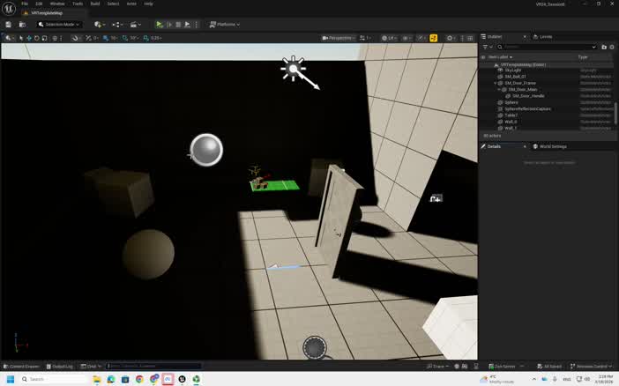
Task: Click the save current level icon
Action: tap(8, 25)
